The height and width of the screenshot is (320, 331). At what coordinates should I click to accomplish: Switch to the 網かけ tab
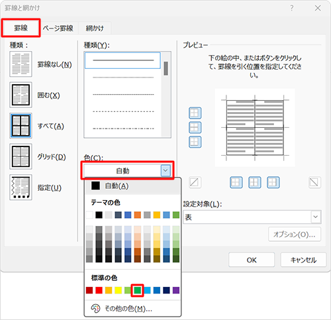tap(95, 28)
